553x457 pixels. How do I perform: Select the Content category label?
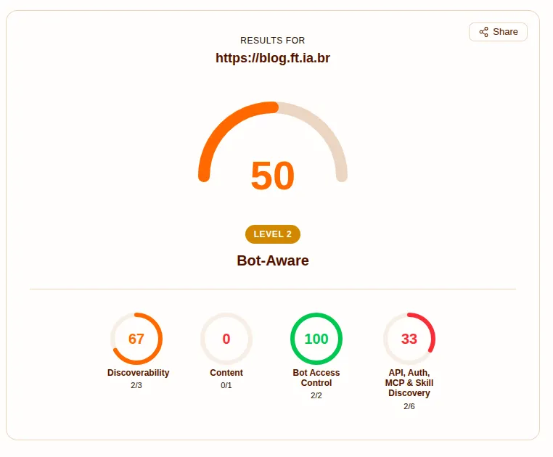coord(226,373)
